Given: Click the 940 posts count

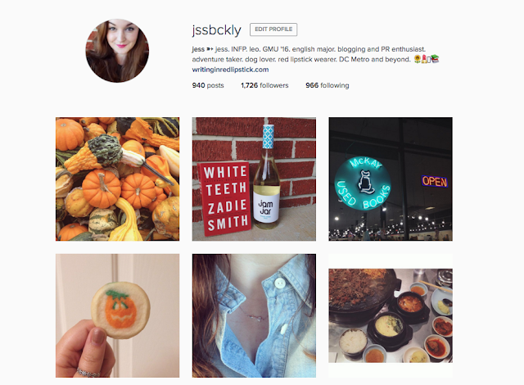Looking at the screenshot, I should [x=208, y=85].
